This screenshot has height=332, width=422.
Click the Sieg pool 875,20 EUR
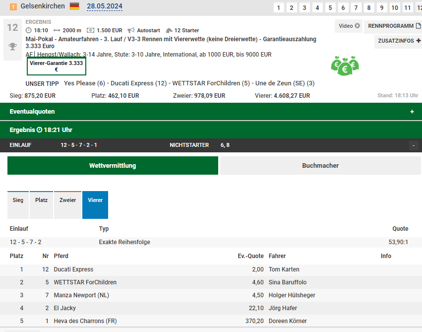(x=33, y=96)
